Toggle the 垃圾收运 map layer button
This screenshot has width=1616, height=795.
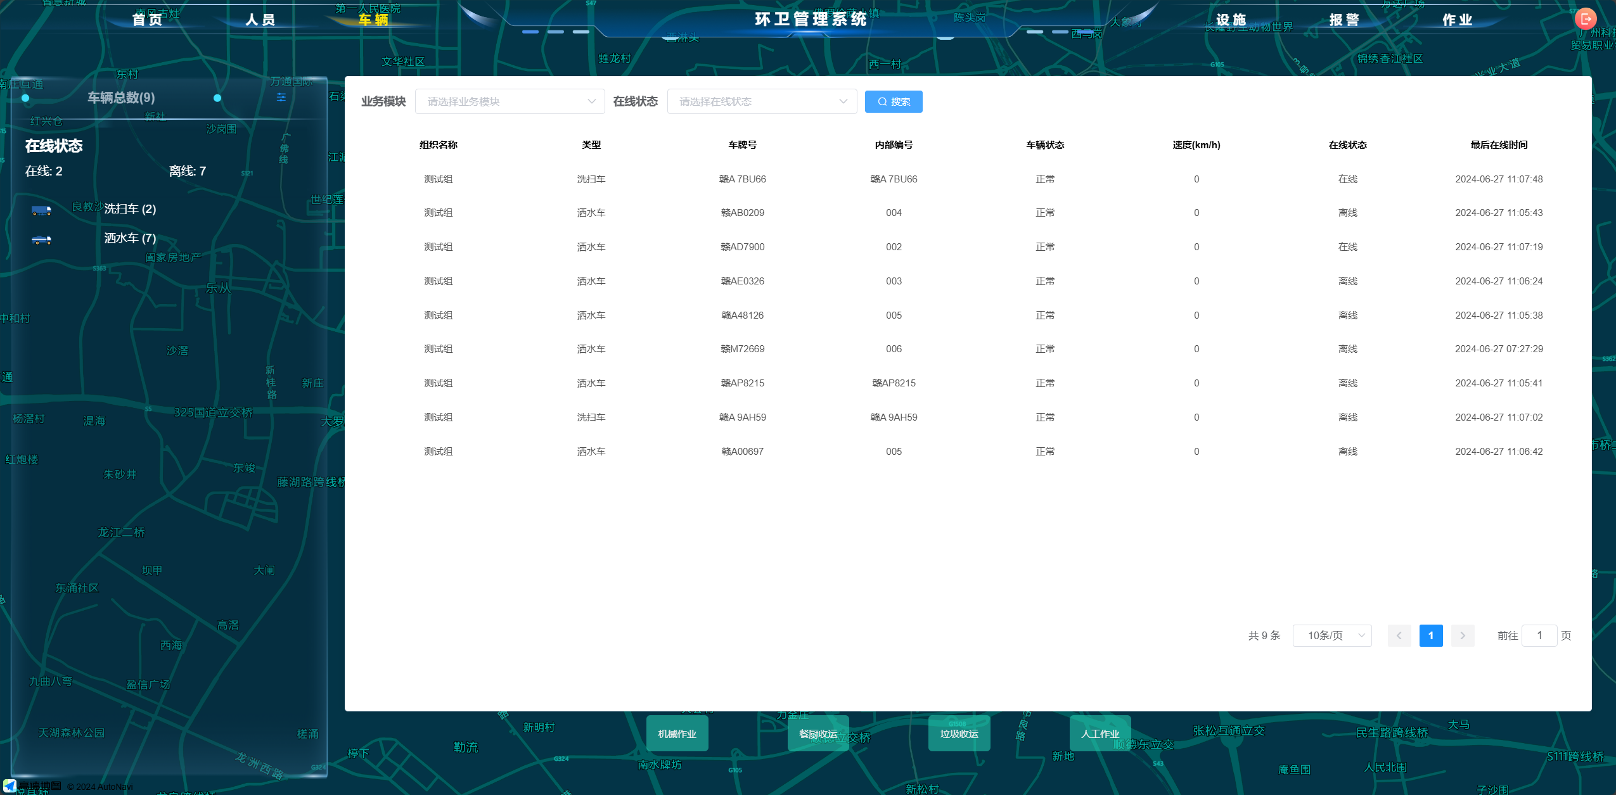pyautogui.click(x=959, y=734)
